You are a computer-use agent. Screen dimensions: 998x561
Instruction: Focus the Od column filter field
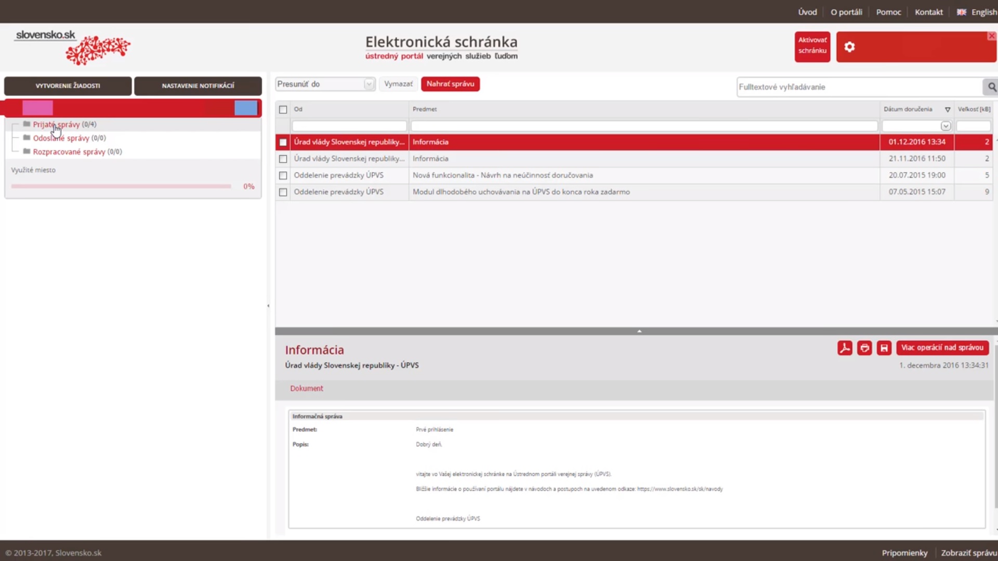point(349,126)
